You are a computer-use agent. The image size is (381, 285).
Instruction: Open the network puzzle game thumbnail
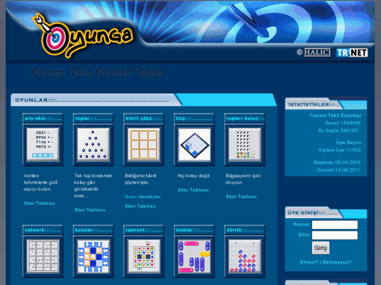[43, 256]
